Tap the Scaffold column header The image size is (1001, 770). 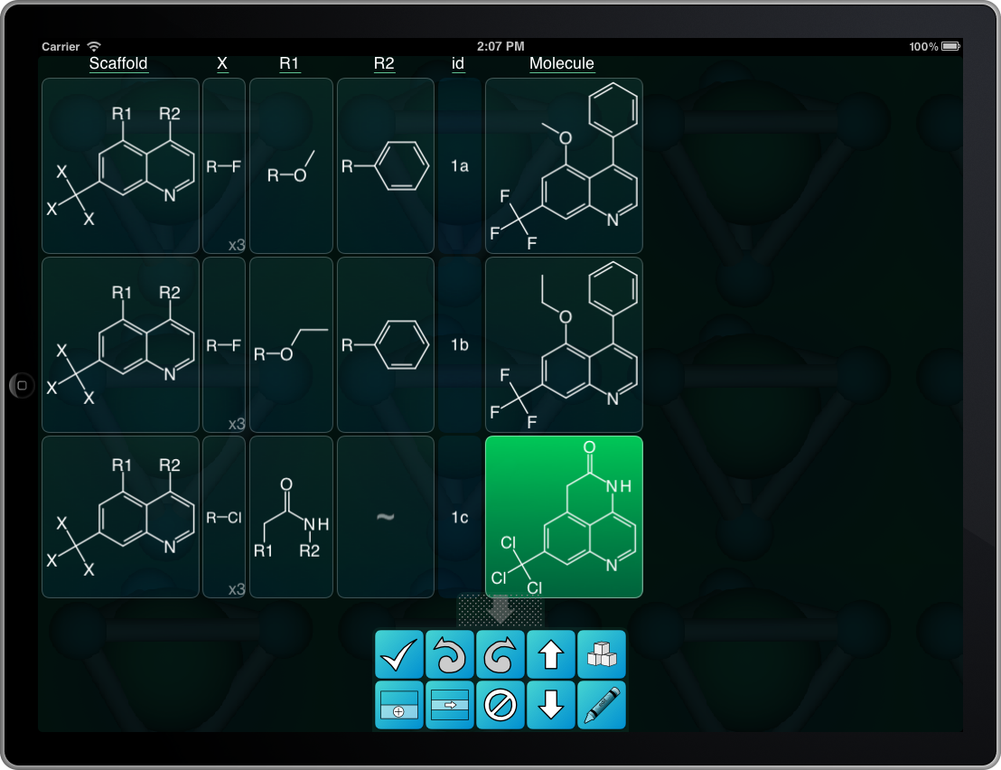118,63
